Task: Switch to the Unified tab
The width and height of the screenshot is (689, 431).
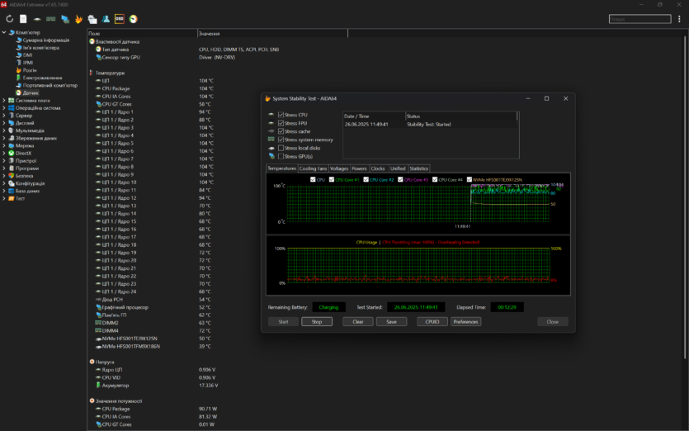Action: coord(398,168)
